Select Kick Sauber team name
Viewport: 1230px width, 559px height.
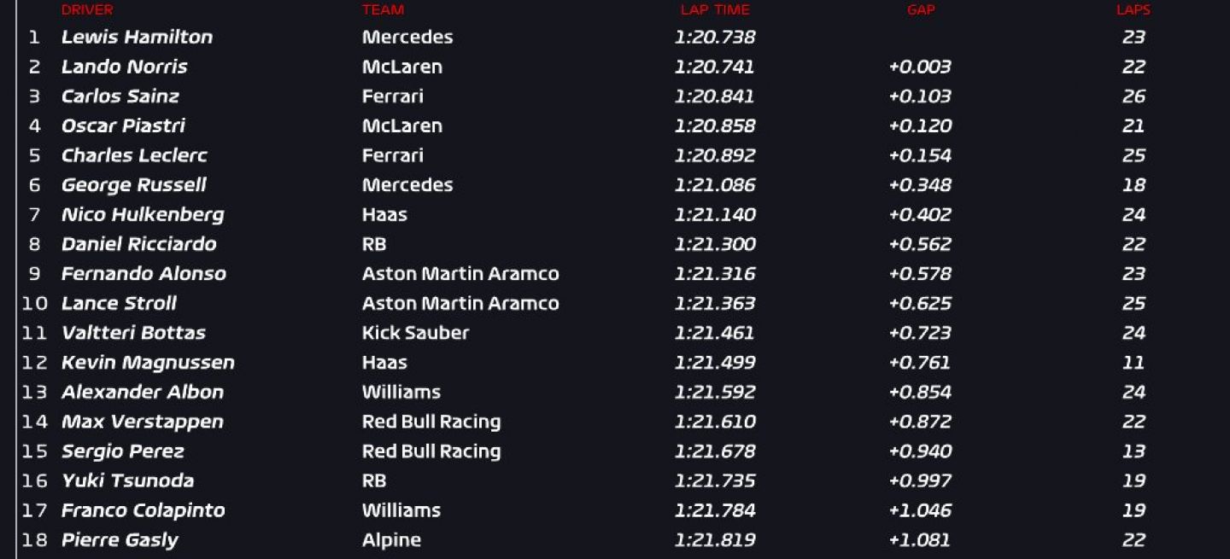click(x=415, y=333)
